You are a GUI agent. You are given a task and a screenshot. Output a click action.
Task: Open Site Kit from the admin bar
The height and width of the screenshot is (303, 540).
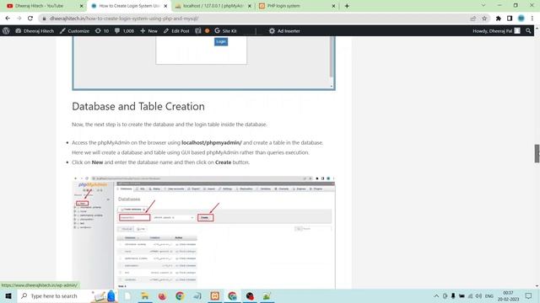click(225, 31)
